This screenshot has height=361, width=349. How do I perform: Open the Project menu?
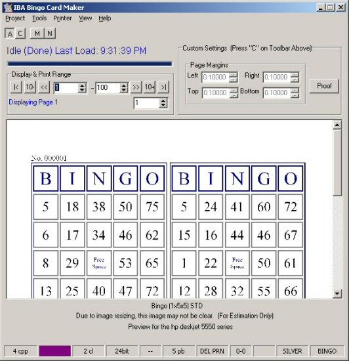tap(15, 18)
